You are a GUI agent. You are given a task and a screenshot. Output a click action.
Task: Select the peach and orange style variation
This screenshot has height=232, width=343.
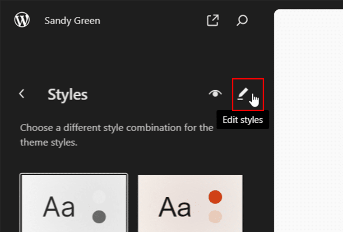click(190, 203)
